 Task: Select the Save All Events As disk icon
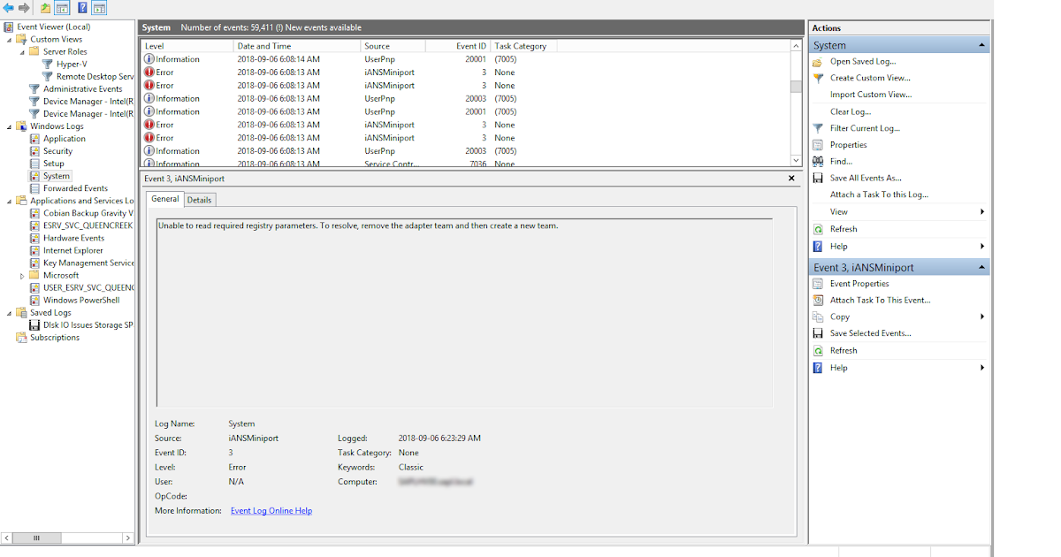tap(820, 178)
